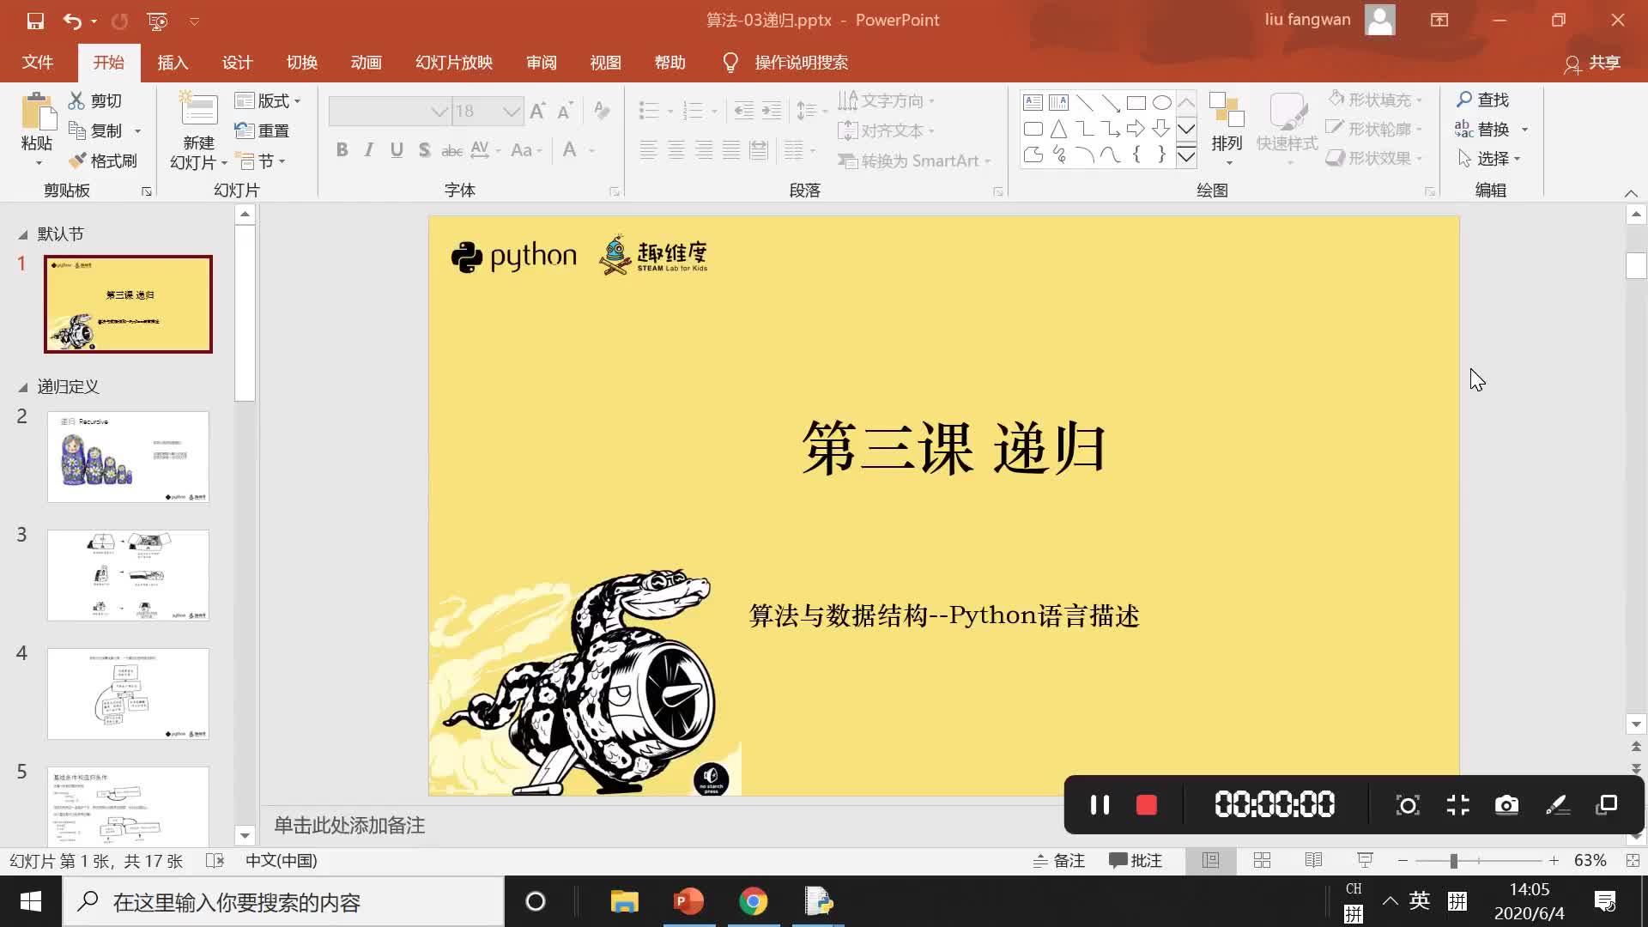Start slideshow from the status bar icon
This screenshot has height=927, width=1648.
[1365, 860]
